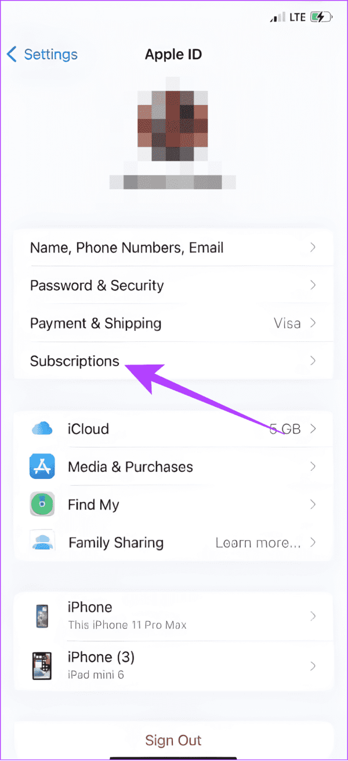The width and height of the screenshot is (348, 761).
Task: Tap Sign Out
Action: coord(173,740)
